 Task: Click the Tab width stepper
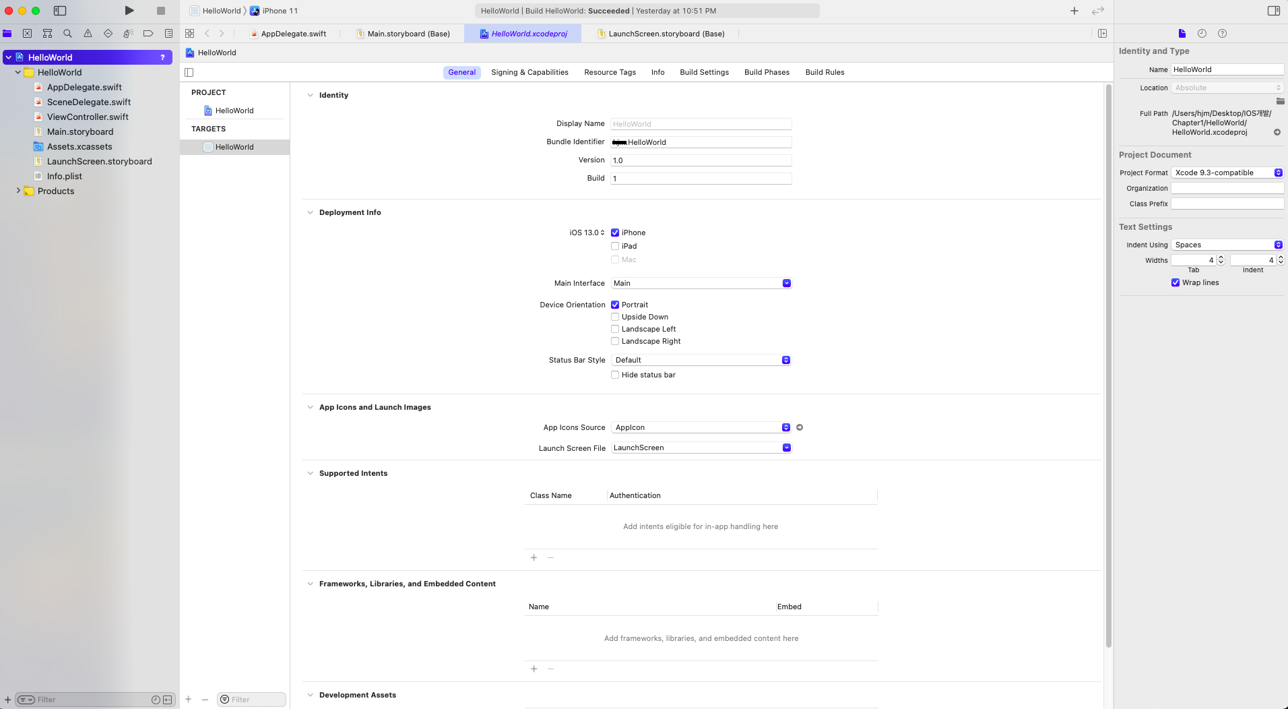1221,260
